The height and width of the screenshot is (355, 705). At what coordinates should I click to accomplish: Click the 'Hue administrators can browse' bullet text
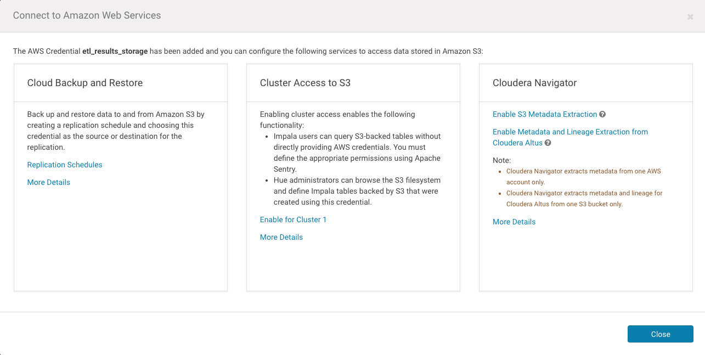[357, 191]
